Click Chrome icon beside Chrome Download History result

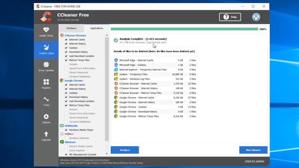(116, 112)
